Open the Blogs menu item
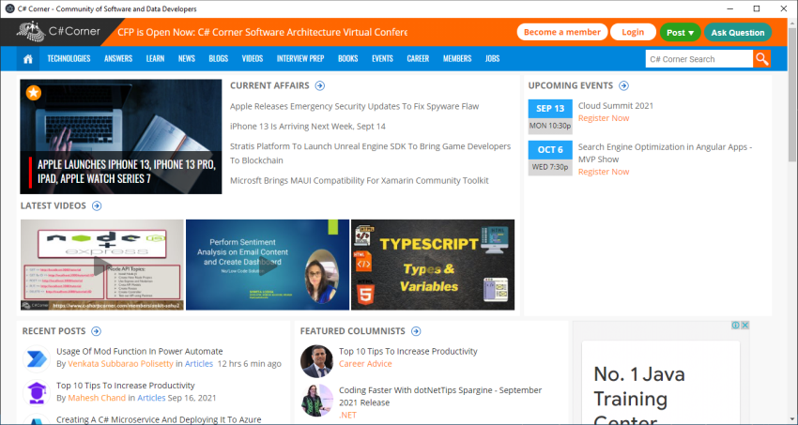This screenshot has width=798, height=425. [x=219, y=59]
